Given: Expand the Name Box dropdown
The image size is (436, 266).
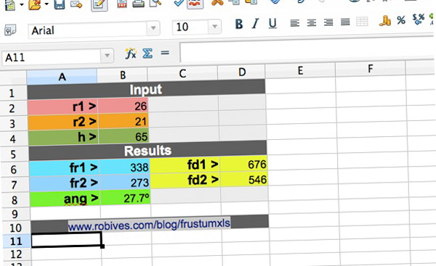Looking at the screenshot, I should (x=107, y=56).
